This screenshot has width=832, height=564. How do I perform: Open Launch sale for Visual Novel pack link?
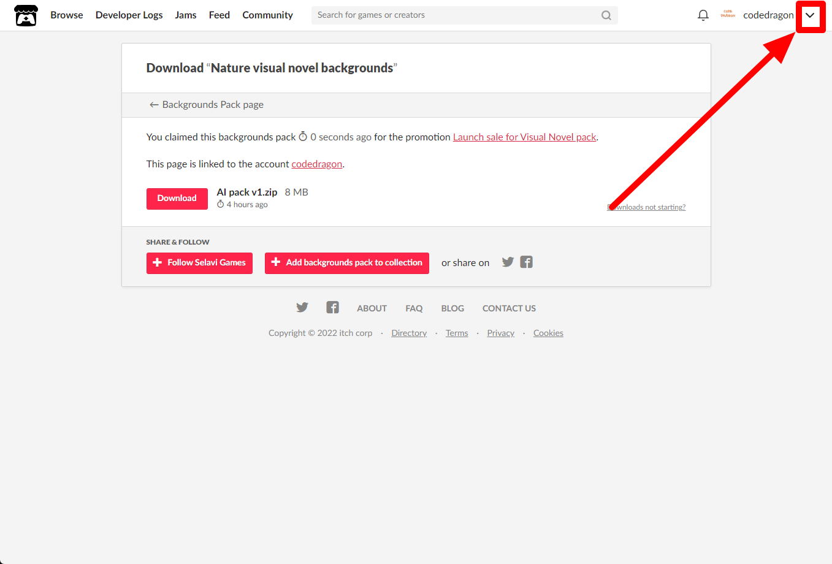[x=524, y=137]
